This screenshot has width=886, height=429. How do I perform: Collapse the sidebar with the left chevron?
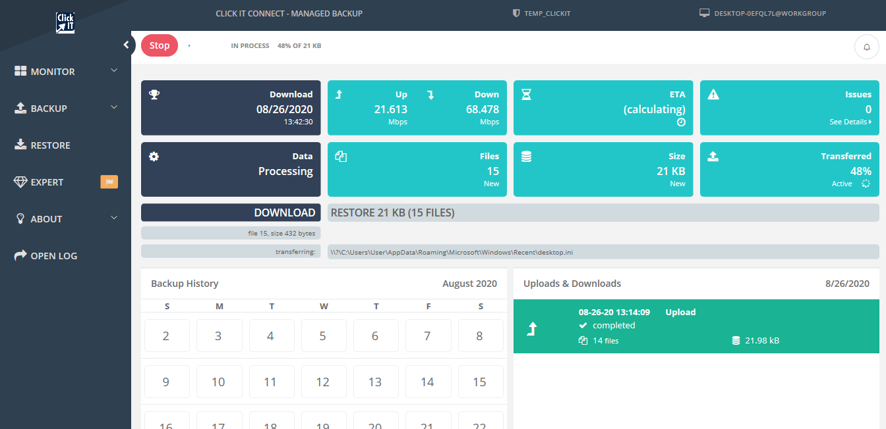tap(126, 45)
